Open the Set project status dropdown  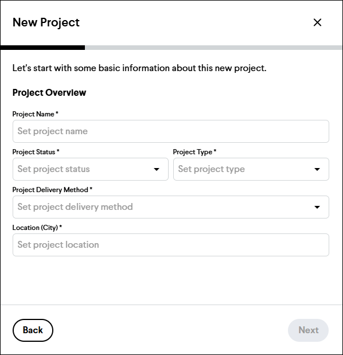click(x=91, y=169)
